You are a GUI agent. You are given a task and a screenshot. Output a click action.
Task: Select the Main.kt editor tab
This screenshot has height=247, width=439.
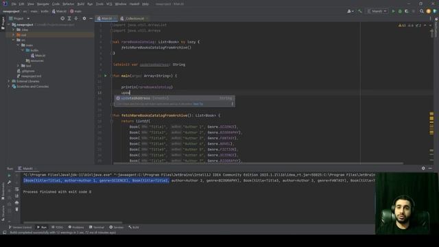(106, 19)
